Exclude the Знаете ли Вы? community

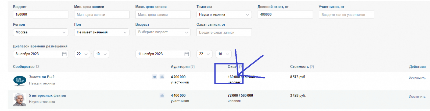[417, 78]
